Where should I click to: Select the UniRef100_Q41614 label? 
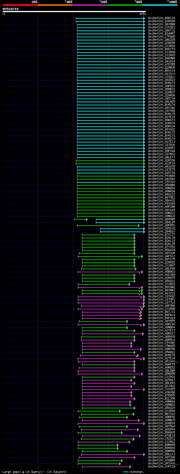[161, 61]
